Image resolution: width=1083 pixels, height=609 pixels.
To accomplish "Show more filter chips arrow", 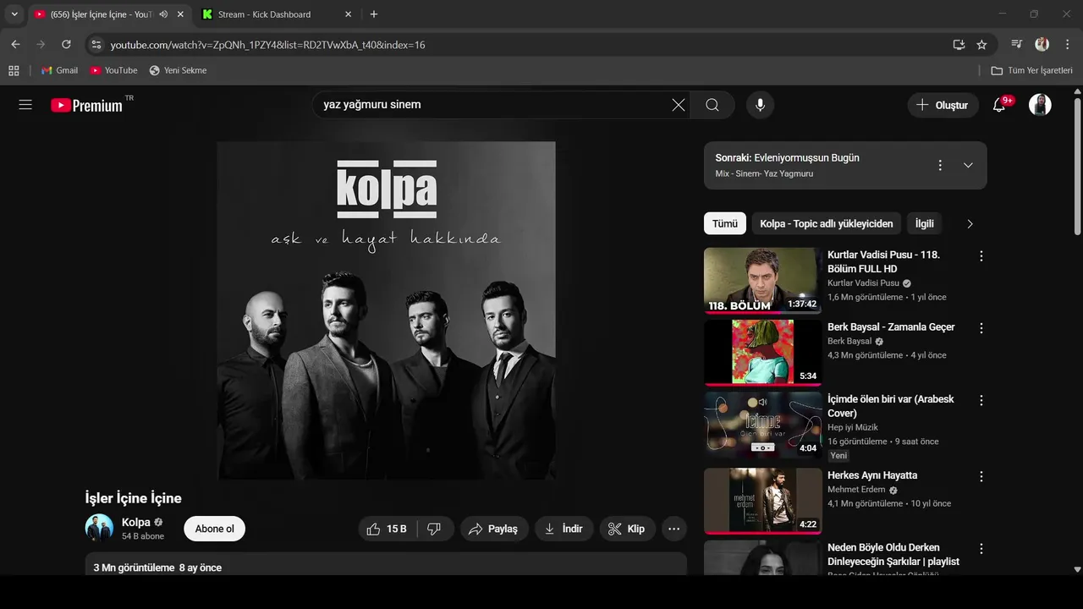I will click(x=970, y=223).
